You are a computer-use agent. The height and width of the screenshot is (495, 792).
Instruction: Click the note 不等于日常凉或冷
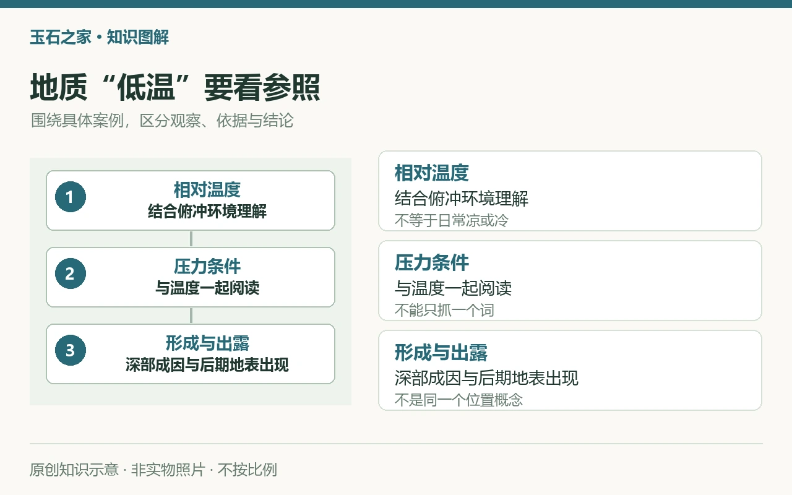(452, 220)
